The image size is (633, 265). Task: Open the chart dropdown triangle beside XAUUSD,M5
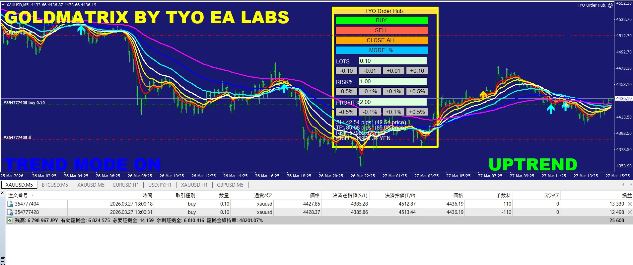[x=3, y=5]
